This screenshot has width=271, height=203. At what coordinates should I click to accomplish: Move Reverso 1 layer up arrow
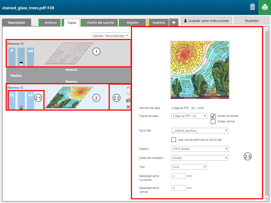(128, 87)
